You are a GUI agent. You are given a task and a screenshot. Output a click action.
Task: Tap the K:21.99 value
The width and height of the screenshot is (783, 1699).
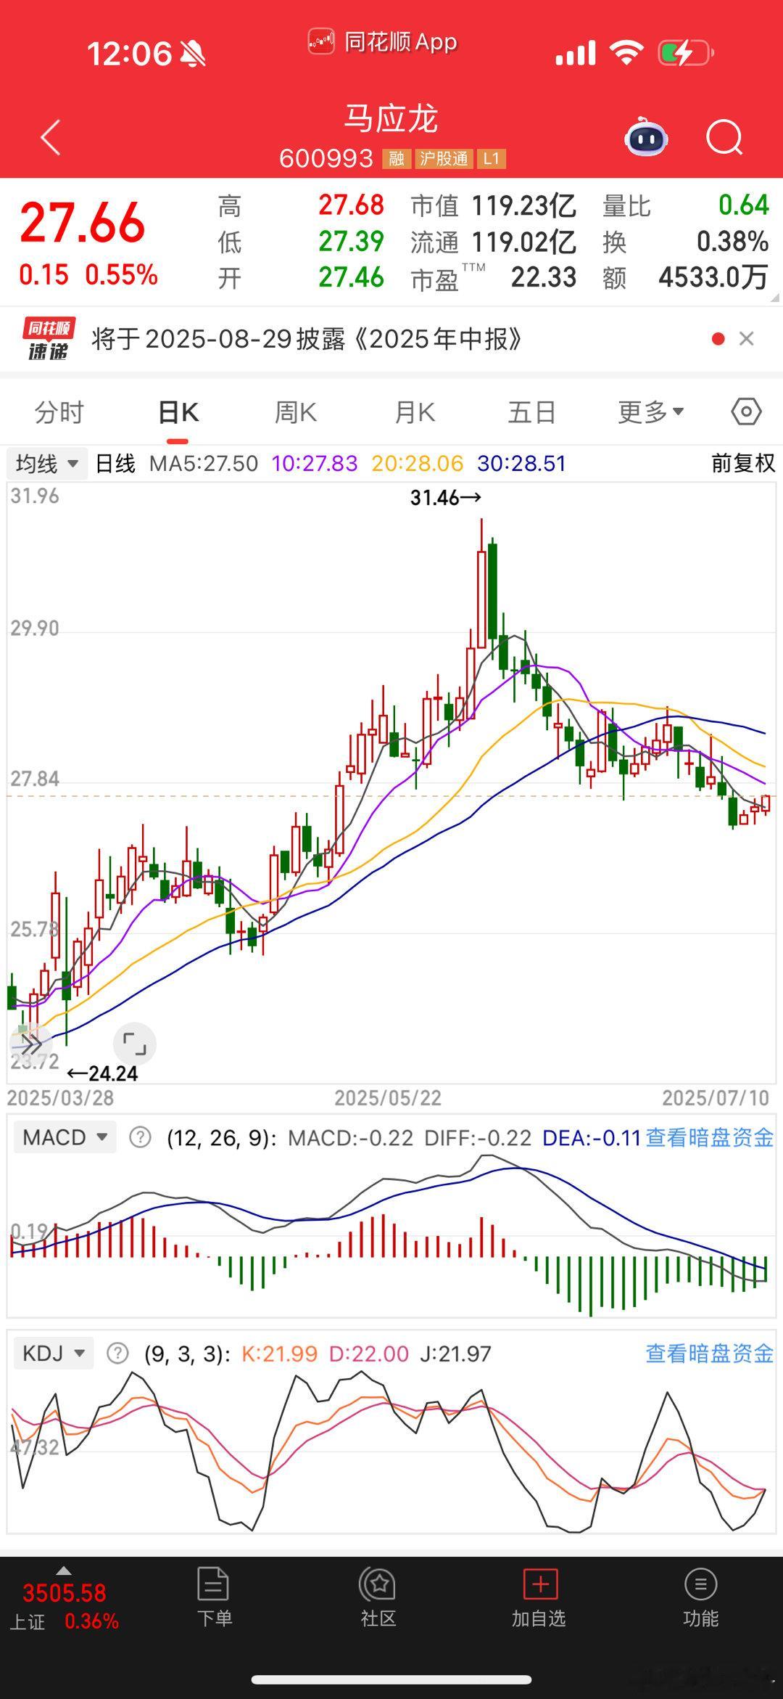pyautogui.click(x=279, y=1354)
